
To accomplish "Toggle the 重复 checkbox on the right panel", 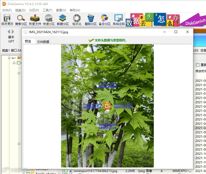I will (198, 65).
